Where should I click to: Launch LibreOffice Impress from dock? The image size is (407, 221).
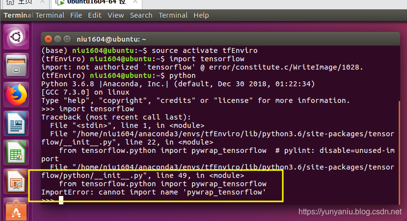point(16,182)
